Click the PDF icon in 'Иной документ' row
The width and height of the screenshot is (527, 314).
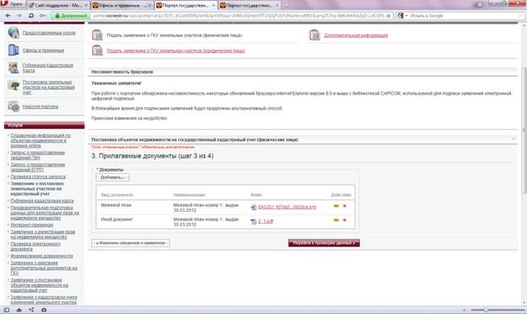[253, 222]
